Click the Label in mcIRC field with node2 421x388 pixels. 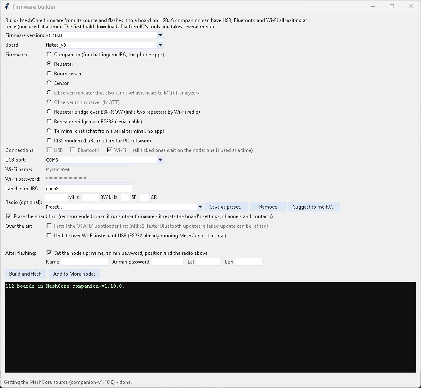pyautogui.click(x=89, y=188)
